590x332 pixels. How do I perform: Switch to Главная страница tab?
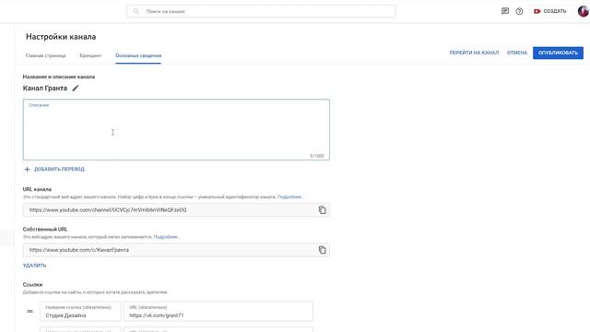click(45, 55)
